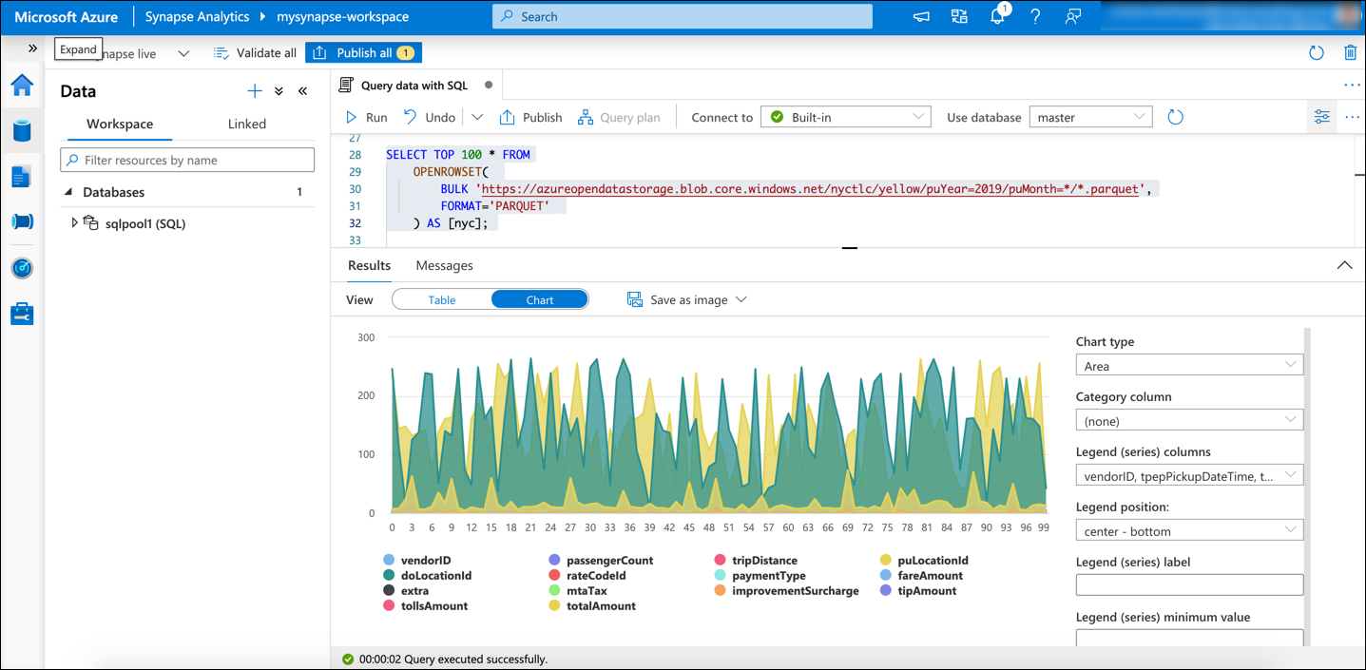Toggle the totalAmount legend series
Viewport: 1366px width, 670px height.
(x=592, y=606)
